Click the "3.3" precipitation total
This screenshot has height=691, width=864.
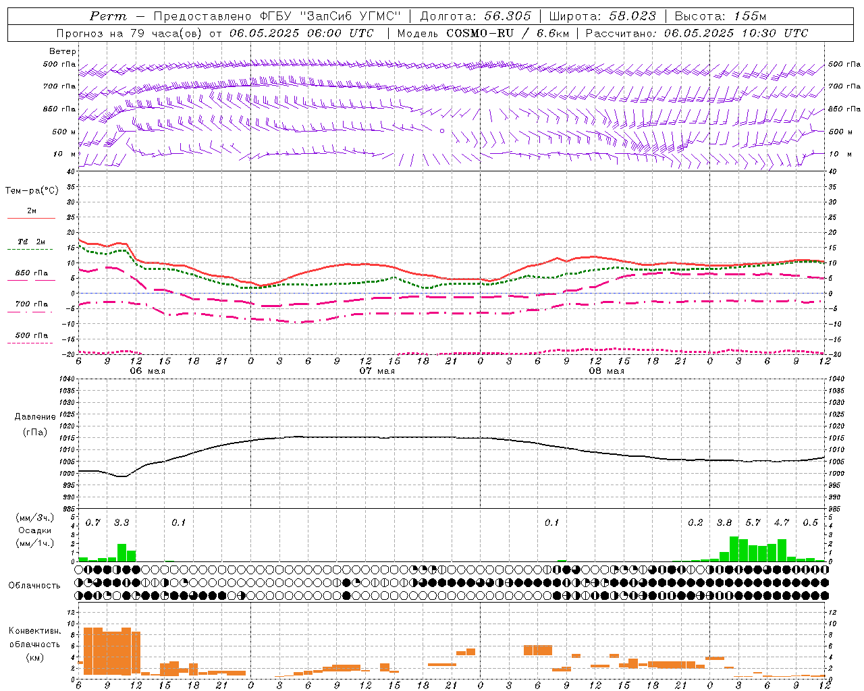(122, 523)
